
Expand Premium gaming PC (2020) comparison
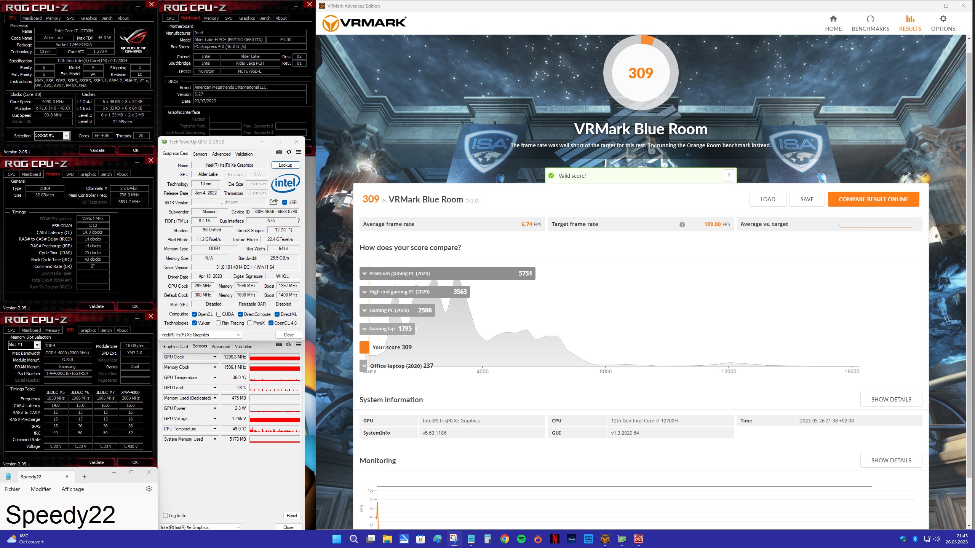point(447,273)
